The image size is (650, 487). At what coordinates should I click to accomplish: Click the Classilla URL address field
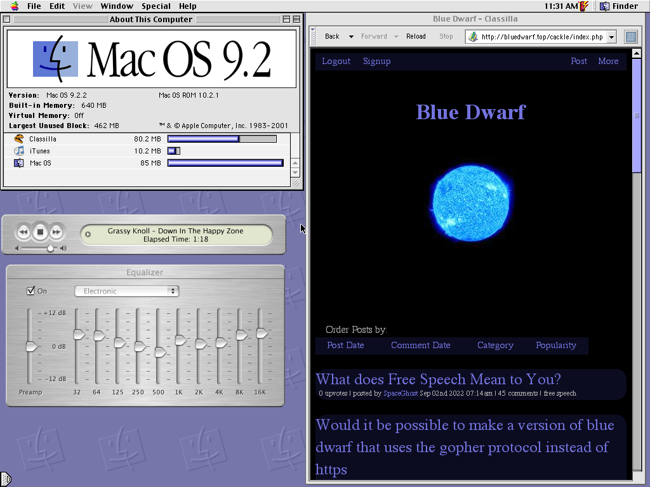click(542, 37)
